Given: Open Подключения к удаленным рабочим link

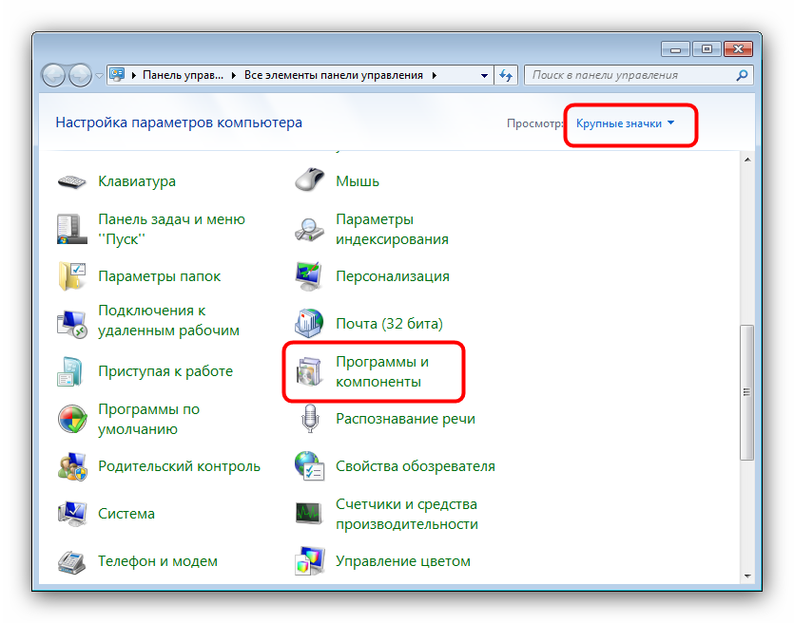Looking at the screenshot, I should (x=168, y=320).
